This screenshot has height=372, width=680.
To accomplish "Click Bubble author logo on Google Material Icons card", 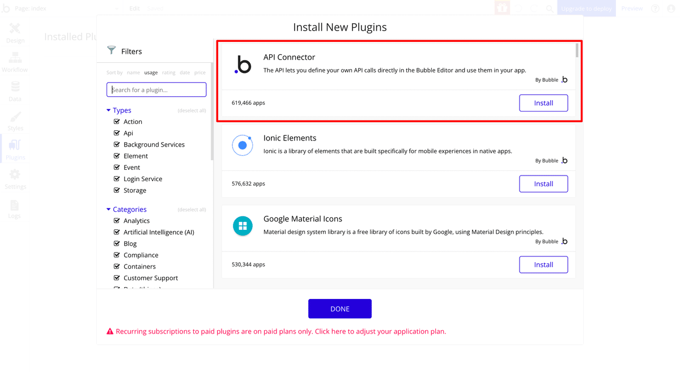I will [x=564, y=241].
